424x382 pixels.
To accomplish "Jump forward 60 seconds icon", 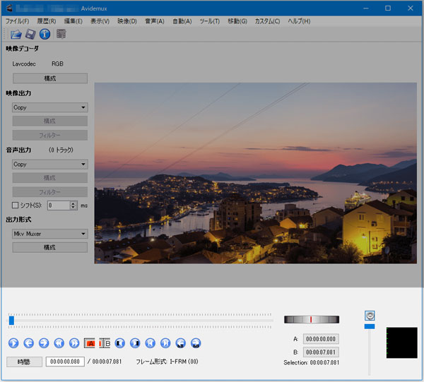I will coord(196,343).
